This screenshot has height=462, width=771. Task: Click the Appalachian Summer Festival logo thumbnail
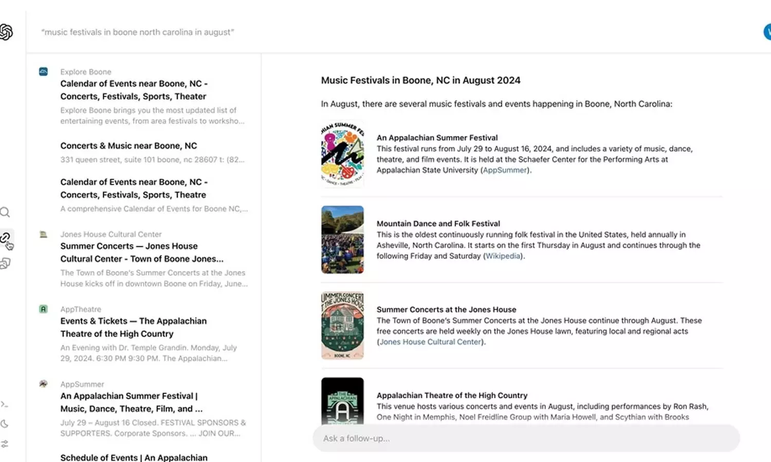pyautogui.click(x=342, y=154)
